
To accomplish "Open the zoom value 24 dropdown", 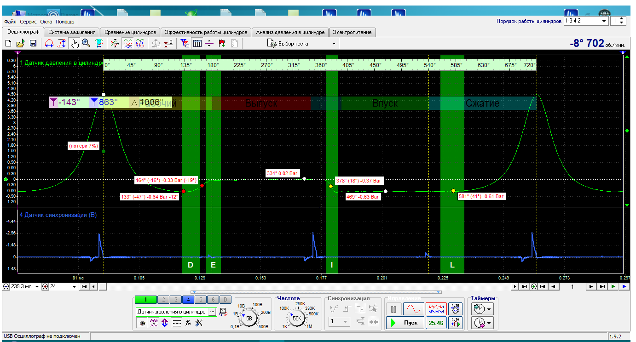I will coord(75,286).
